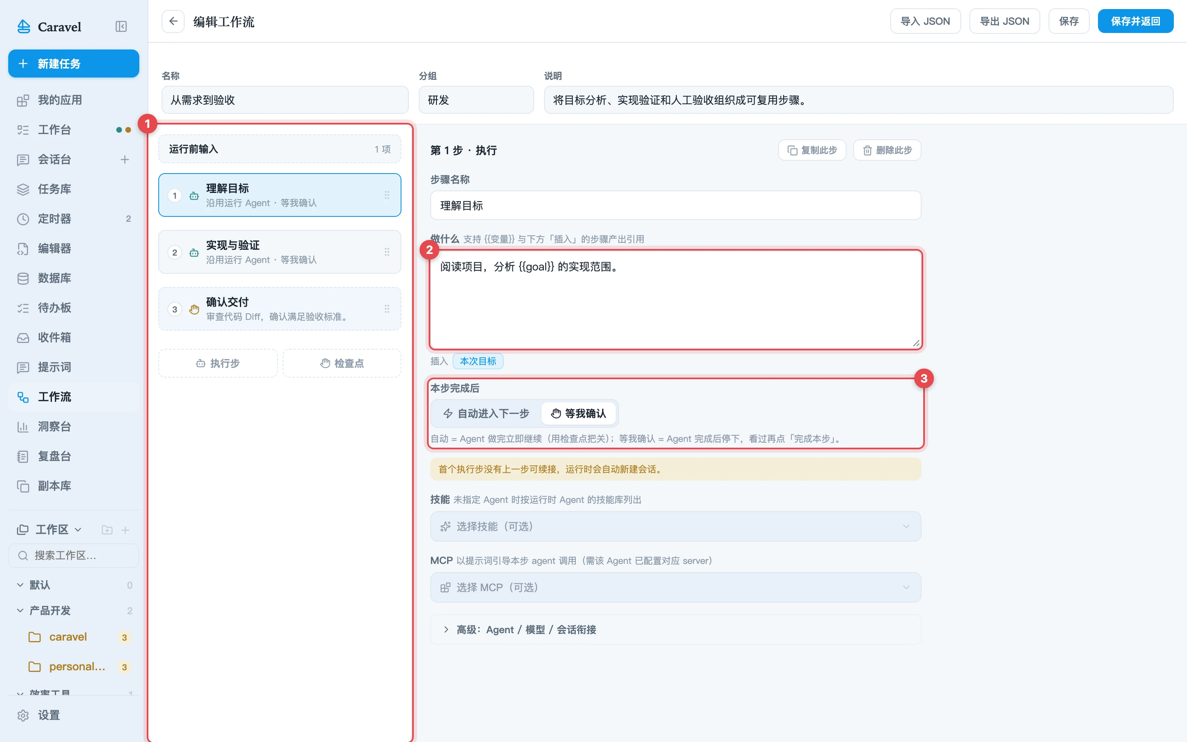
Task: Open 我的应用 in the sidebar
Action: (x=74, y=100)
